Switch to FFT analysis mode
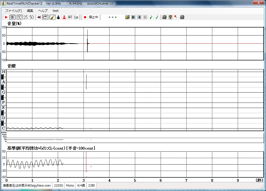 click(70, 17)
